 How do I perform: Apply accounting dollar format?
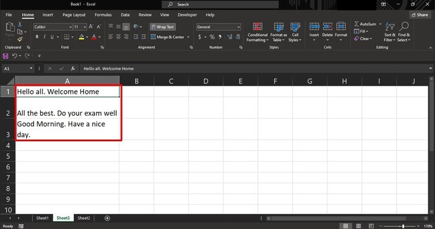[200, 37]
